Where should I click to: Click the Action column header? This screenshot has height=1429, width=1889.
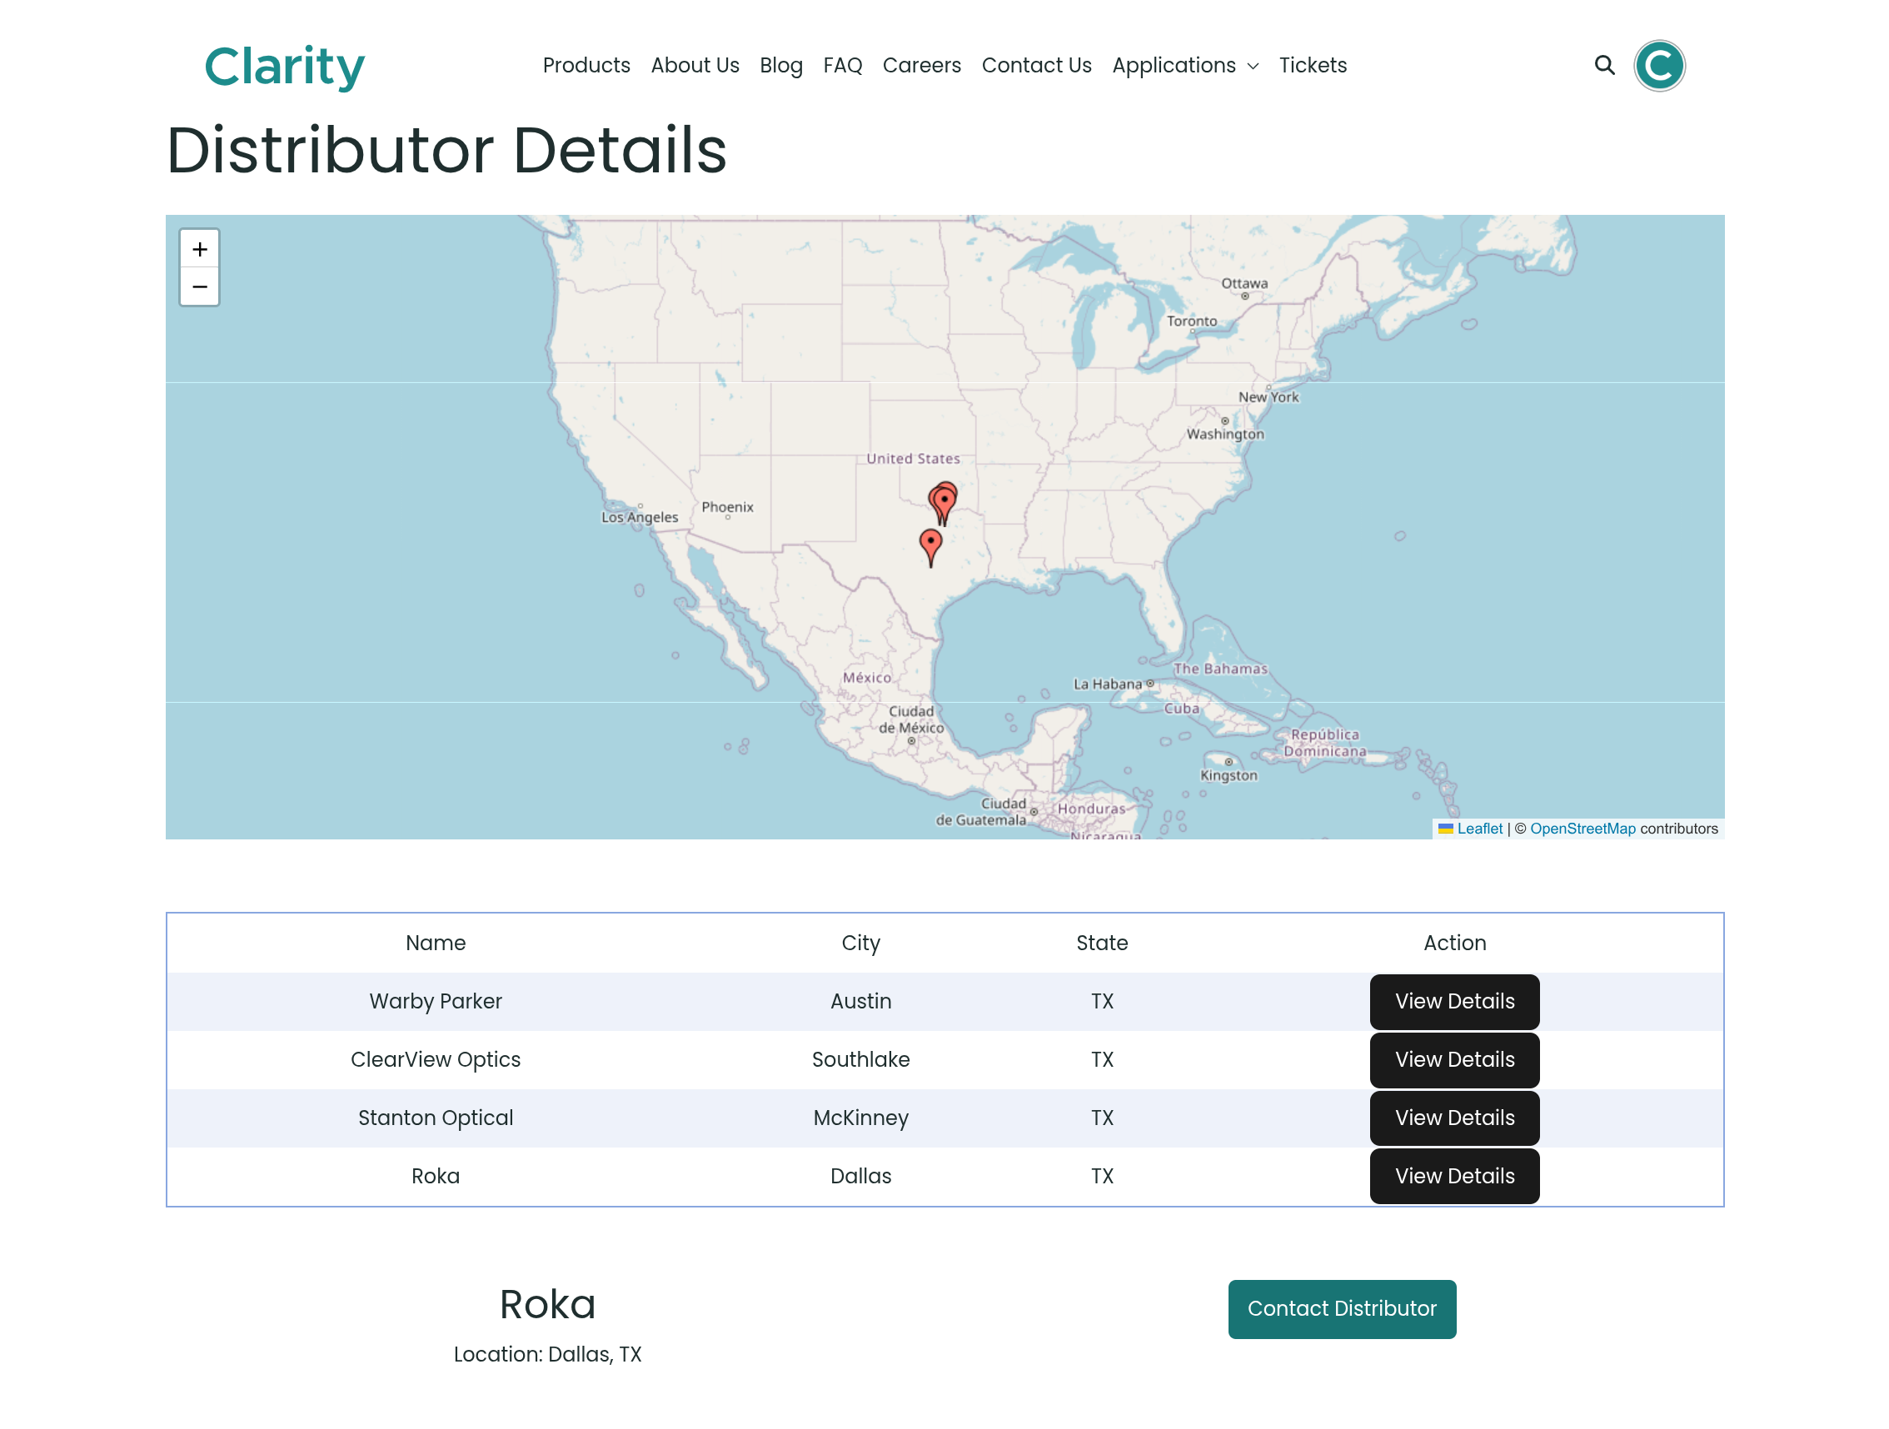[1453, 943]
